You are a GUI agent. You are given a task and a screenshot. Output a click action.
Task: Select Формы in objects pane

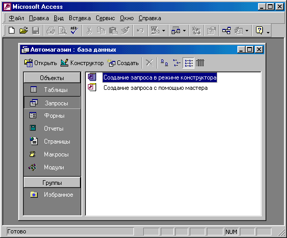(x=52, y=116)
